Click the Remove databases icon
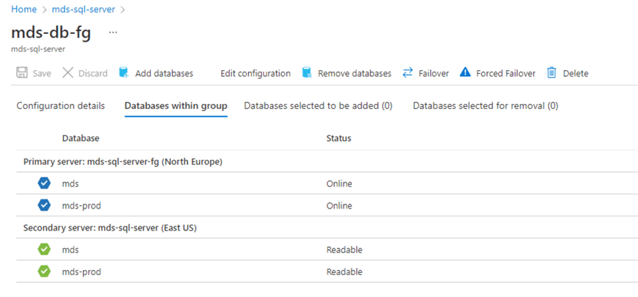This screenshot has height=297, width=638. click(x=307, y=73)
